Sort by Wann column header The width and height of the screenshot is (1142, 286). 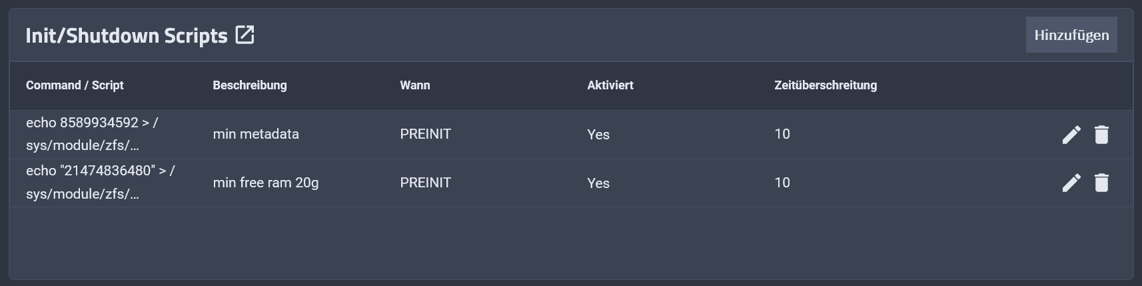click(415, 85)
